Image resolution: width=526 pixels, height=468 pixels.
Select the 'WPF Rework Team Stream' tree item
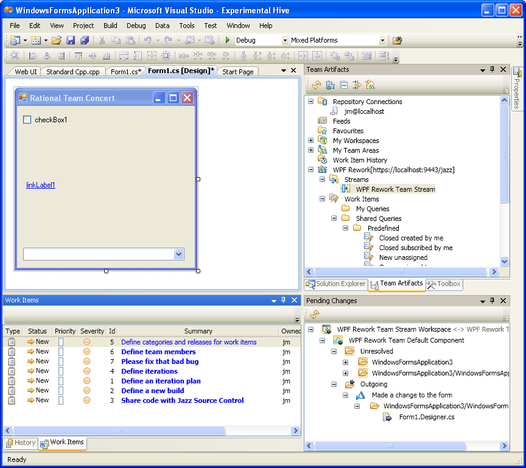[396, 189]
